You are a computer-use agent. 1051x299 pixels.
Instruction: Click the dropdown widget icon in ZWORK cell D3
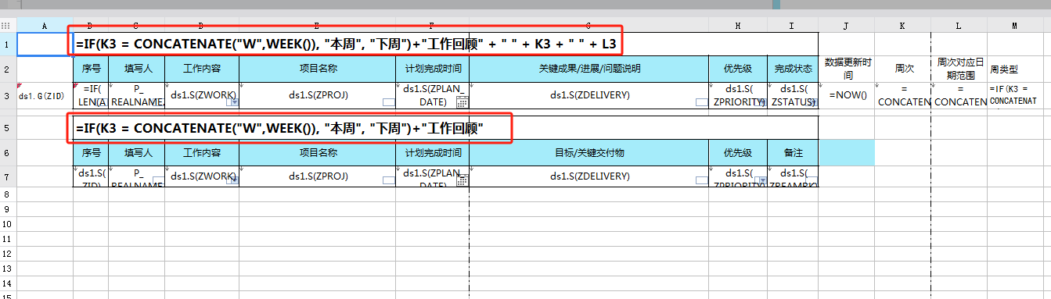[232, 102]
